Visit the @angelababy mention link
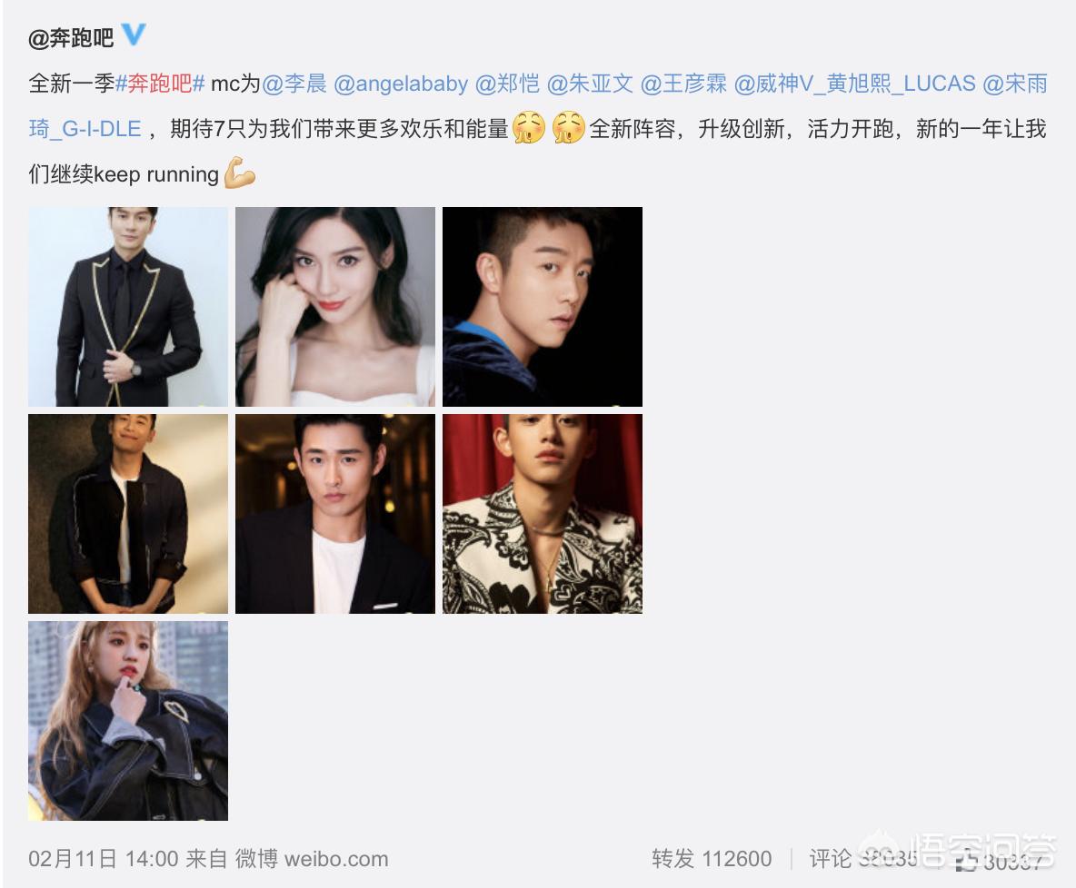The image size is (1076, 888). coord(401,84)
